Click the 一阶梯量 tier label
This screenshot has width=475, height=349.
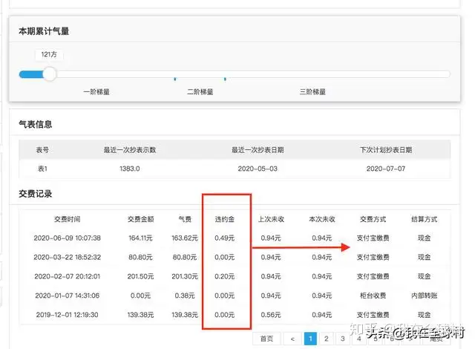[96, 92]
